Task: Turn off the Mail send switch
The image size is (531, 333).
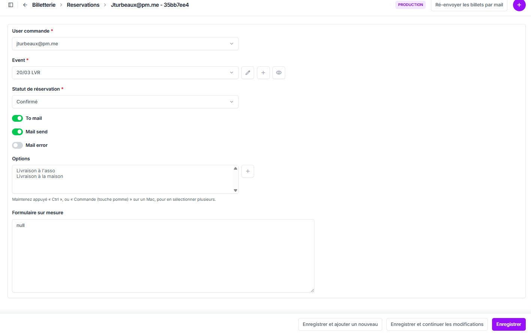Action: pyautogui.click(x=18, y=132)
